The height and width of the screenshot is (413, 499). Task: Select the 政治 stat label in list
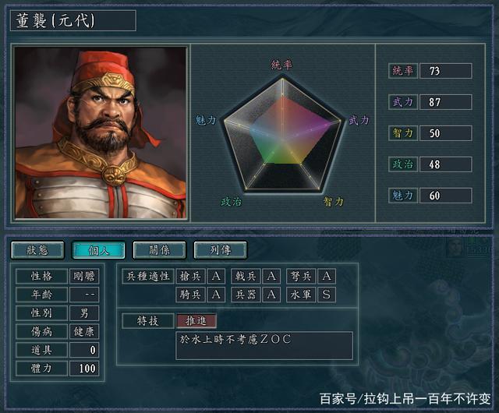(403, 164)
